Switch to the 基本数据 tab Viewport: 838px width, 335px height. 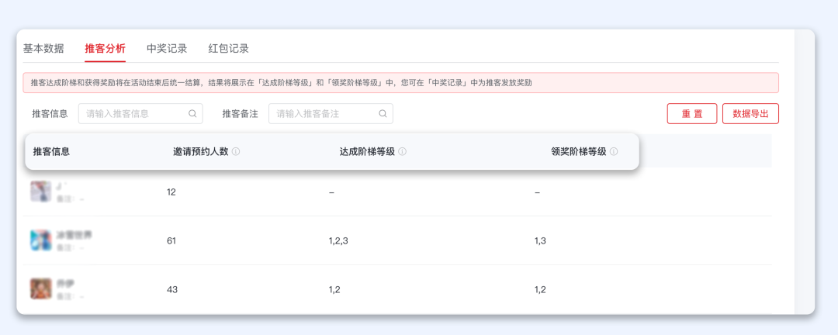click(x=43, y=48)
